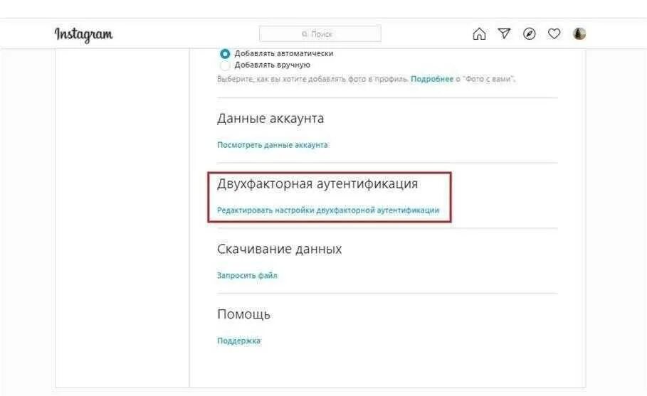Open the Подробнее link about tagged photos
Viewport: 647px width, 396px height.
click(432, 79)
